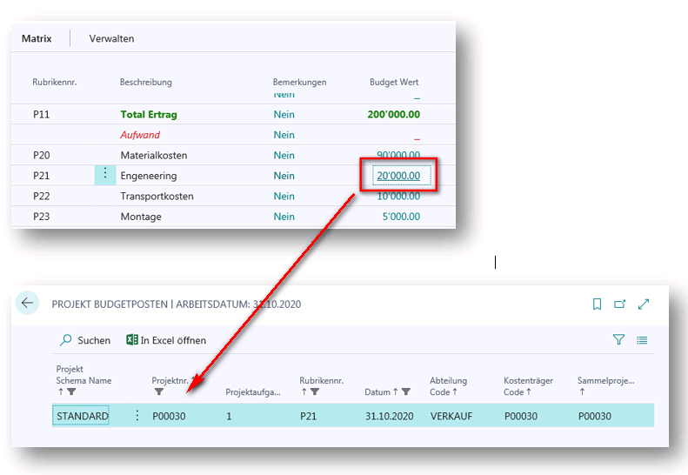The image size is (688, 475).
Task: Sort by Sammelproje... column header
Action: tap(605, 386)
